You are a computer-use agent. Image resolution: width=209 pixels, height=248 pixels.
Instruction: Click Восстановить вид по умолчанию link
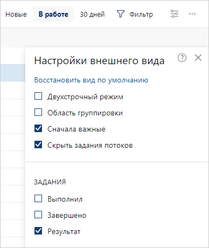[x=91, y=80]
